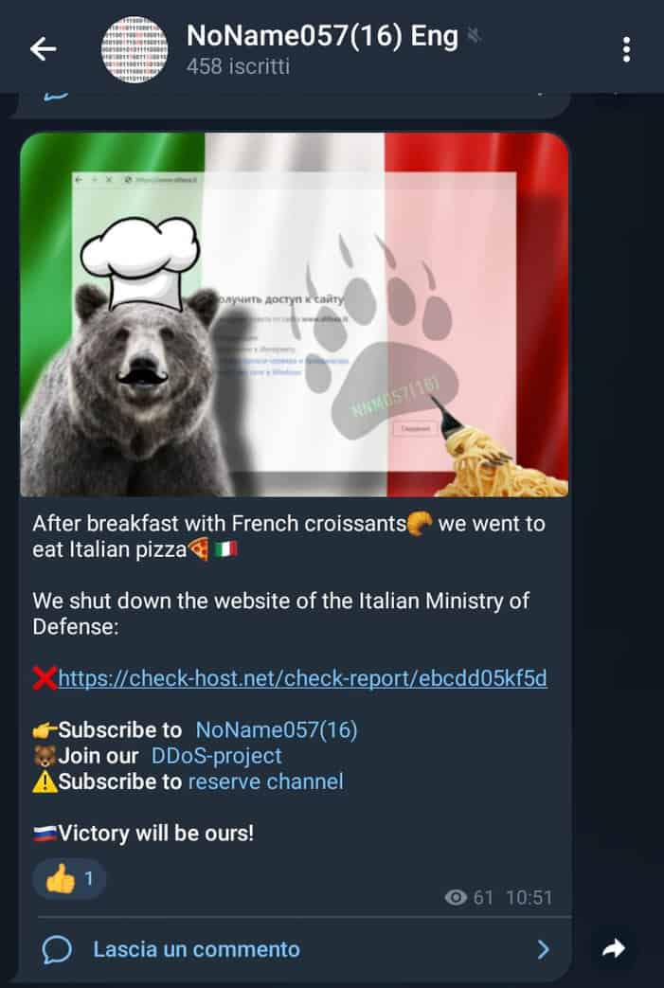Viewport: 664px width, 988px height.
Task: Tap the eye views counter icon
Action: 457,897
